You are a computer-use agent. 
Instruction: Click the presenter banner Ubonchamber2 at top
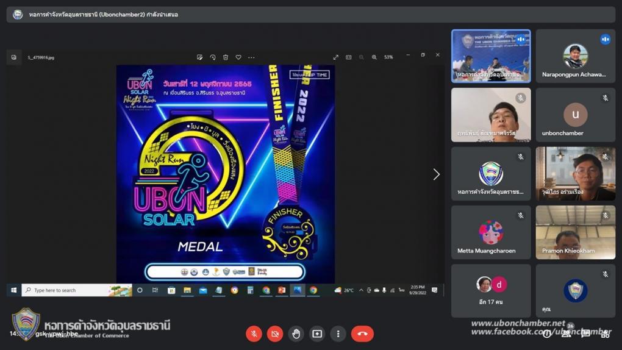(311, 15)
